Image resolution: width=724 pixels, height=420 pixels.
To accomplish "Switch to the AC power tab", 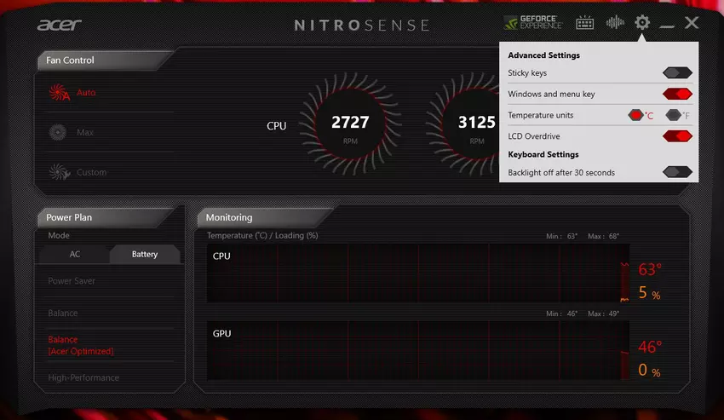I will click(74, 254).
